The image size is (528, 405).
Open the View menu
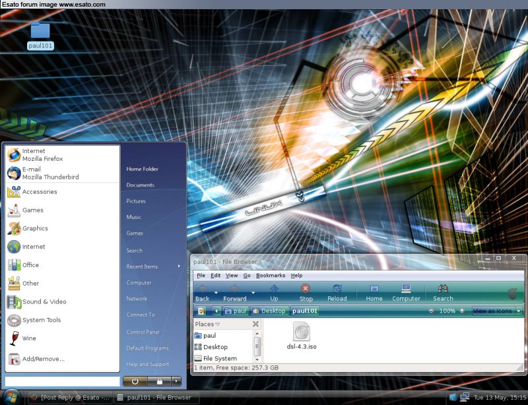pyautogui.click(x=232, y=275)
